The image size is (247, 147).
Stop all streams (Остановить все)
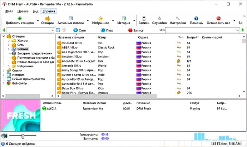(218, 20)
